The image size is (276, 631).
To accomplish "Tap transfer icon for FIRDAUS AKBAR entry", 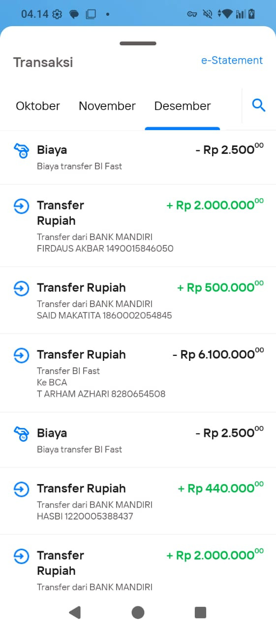I will click(21, 206).
